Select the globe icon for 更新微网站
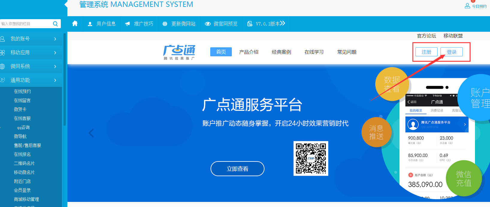This screenshot has width=490, height=207. [x=165, y=24]
